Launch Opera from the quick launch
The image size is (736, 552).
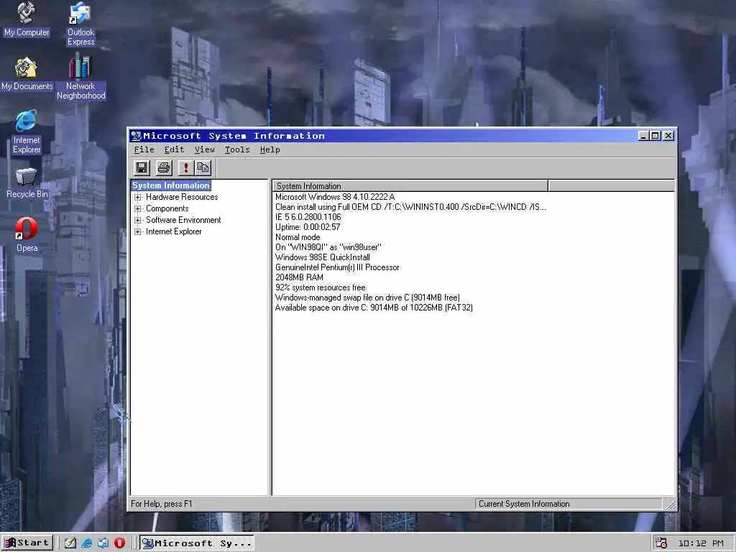coord(120,543)
